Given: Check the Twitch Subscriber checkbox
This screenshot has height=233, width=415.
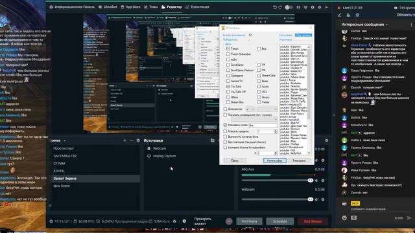Looking at the screenshot, I should tap(228, 54).
